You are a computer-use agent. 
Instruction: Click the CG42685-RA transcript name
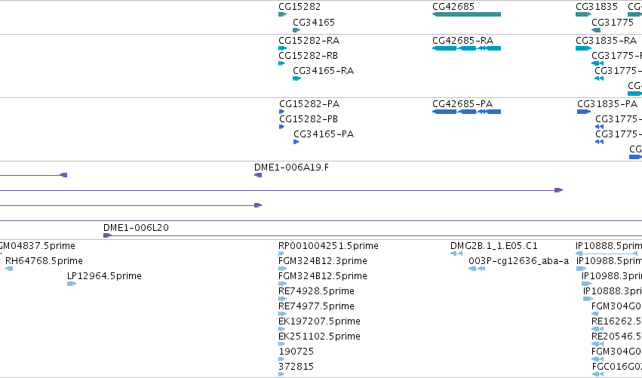click(x=462, y=41)
